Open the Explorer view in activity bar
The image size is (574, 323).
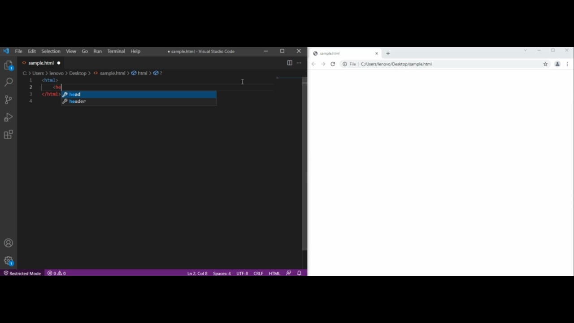tap(8, 65)
